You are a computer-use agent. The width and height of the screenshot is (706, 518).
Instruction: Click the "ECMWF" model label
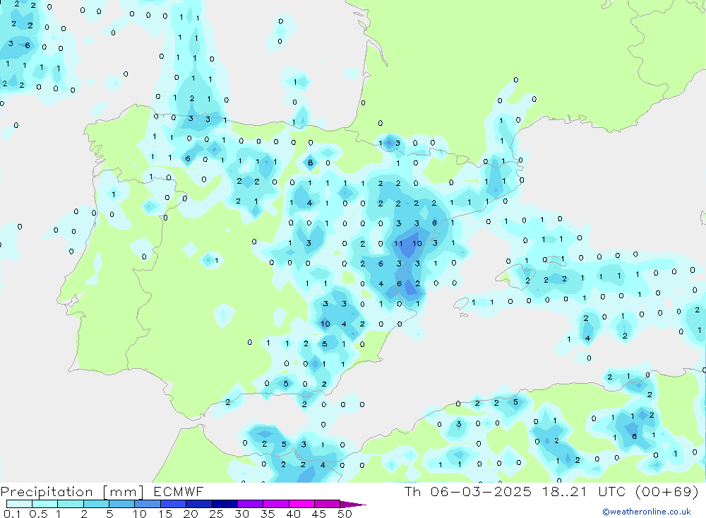pyautogui.click(x=179, y=491)
